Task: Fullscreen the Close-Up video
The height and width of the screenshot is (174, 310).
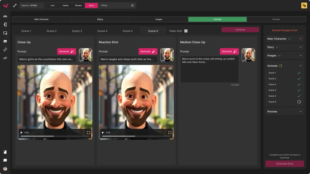Action: pos(88,132)
